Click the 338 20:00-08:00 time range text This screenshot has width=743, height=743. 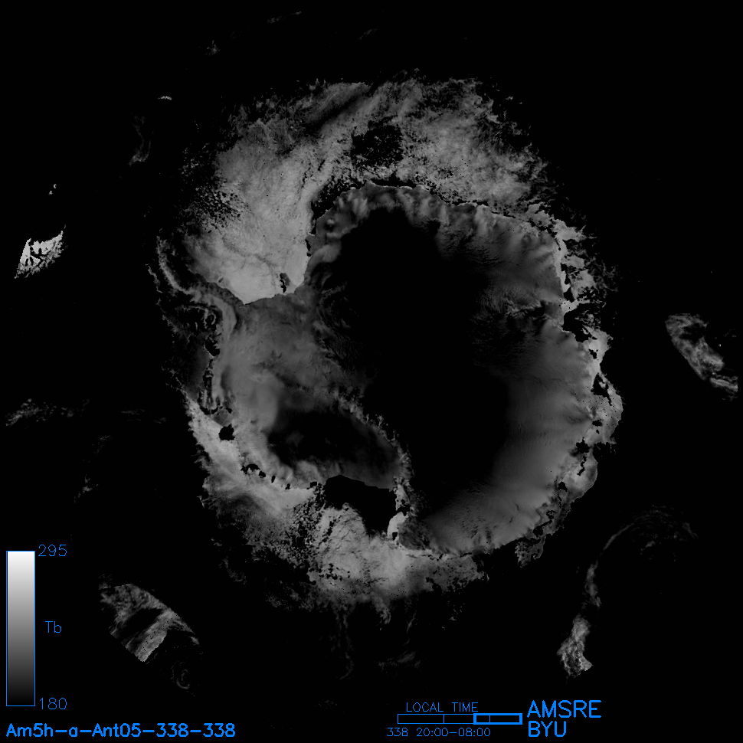pos(438,732)
